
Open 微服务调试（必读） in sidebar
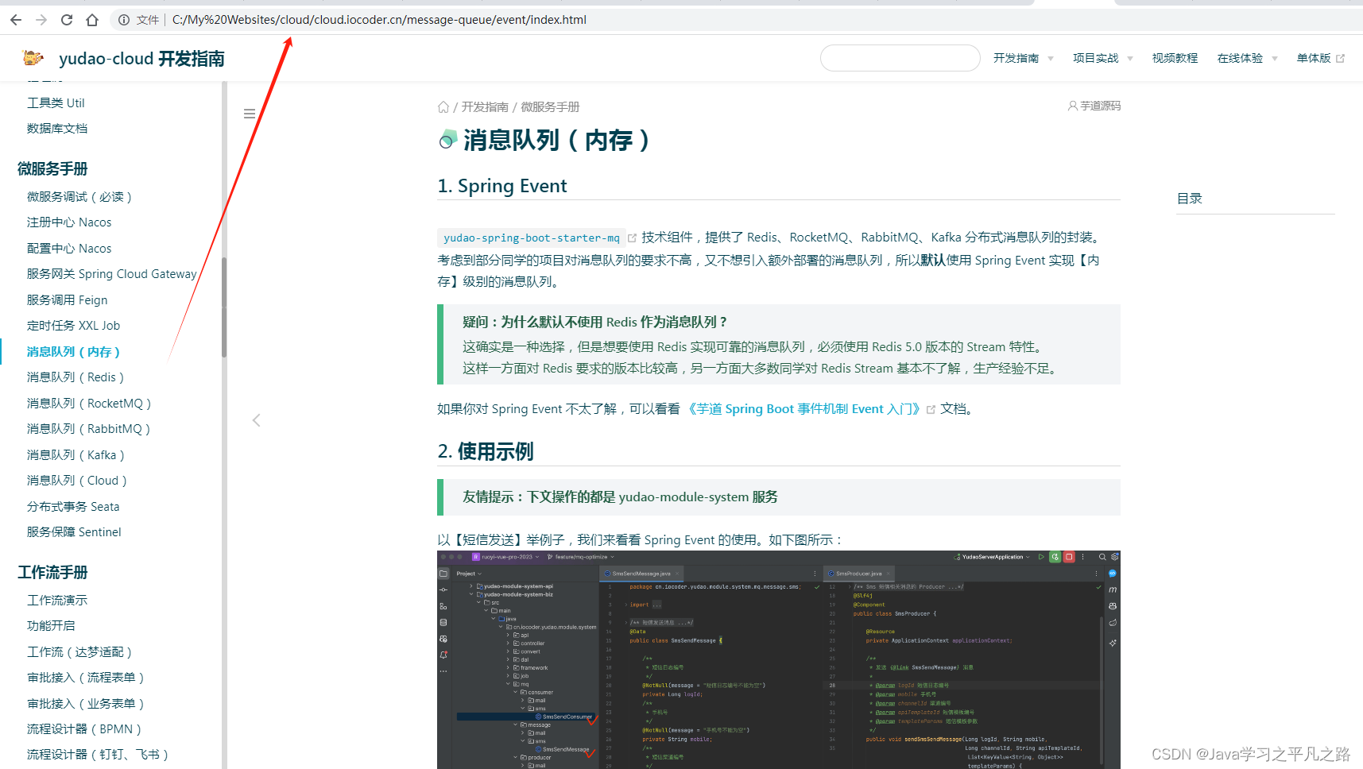[x=79, y=196]
